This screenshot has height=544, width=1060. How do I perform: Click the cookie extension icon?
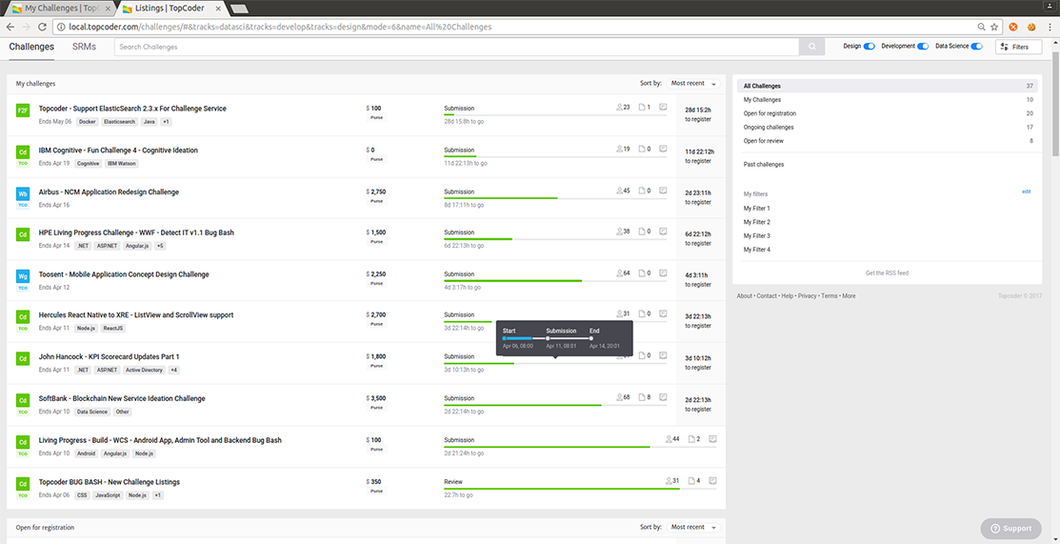point(1031,27)
